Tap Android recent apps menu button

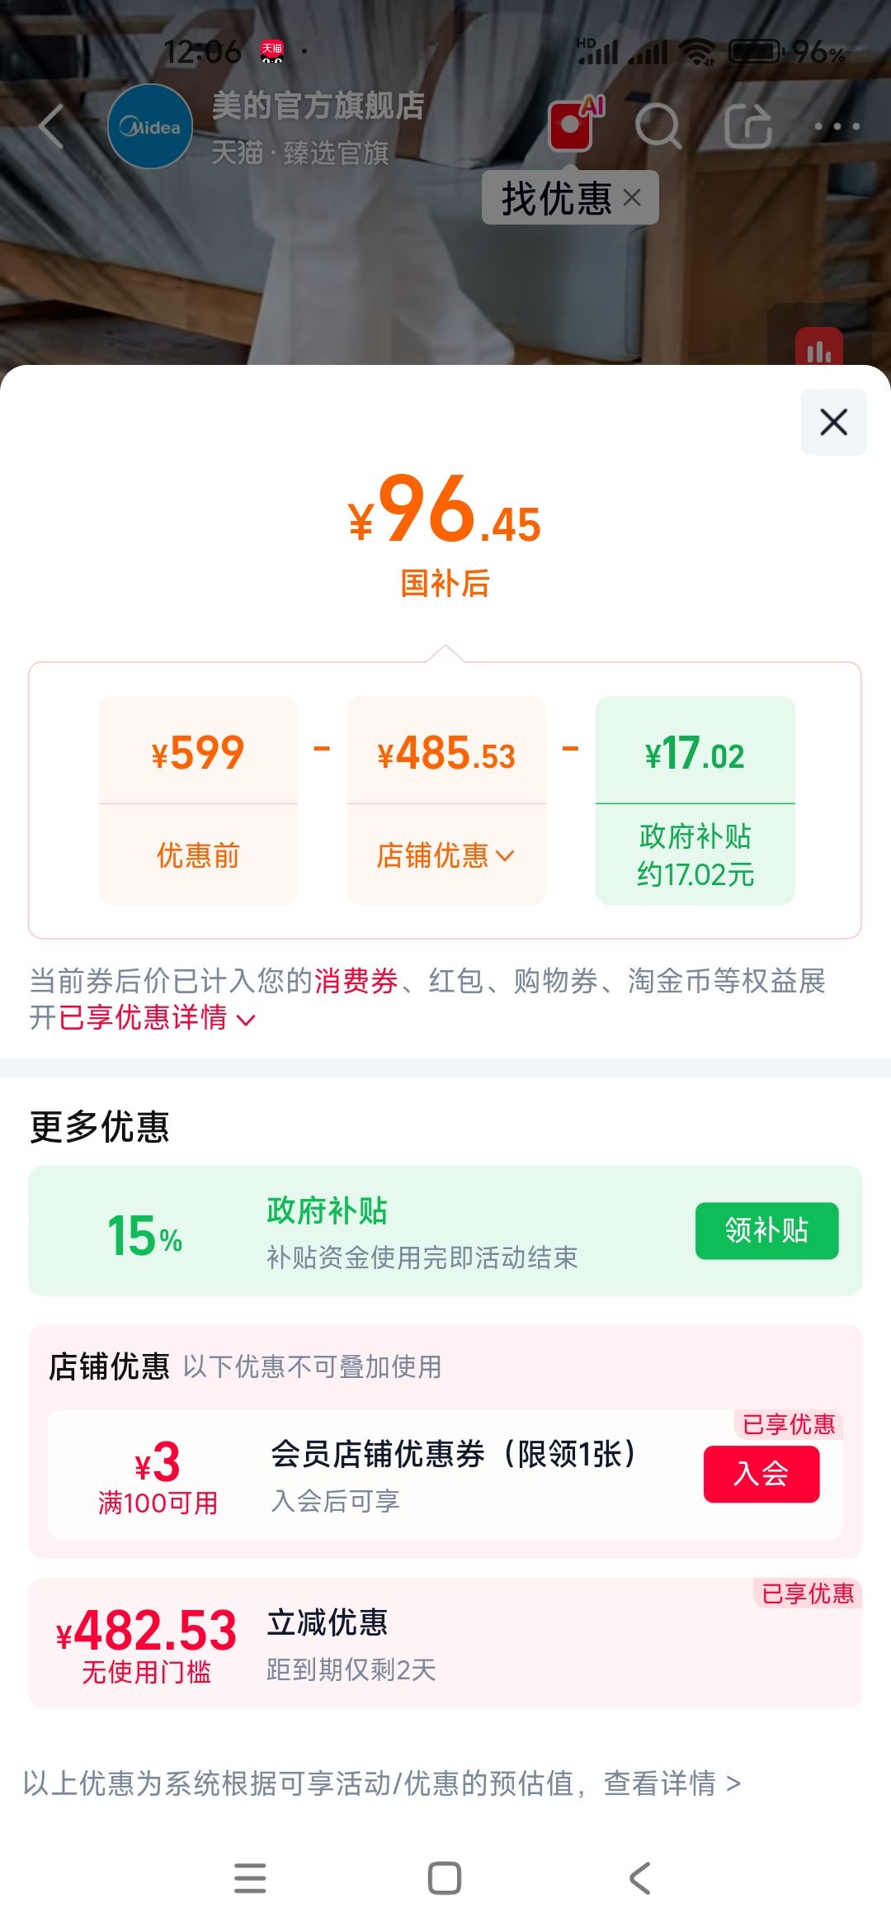pos(250,1878)
